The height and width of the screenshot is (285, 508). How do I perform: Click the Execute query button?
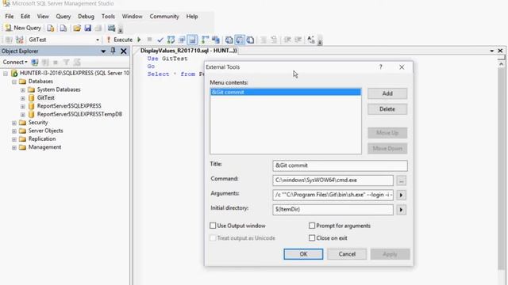tap(120, 40)
